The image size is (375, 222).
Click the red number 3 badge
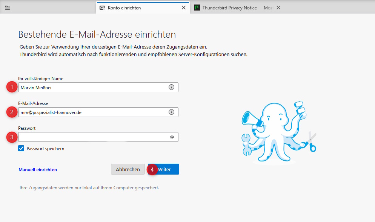click(x=12, y=137)
